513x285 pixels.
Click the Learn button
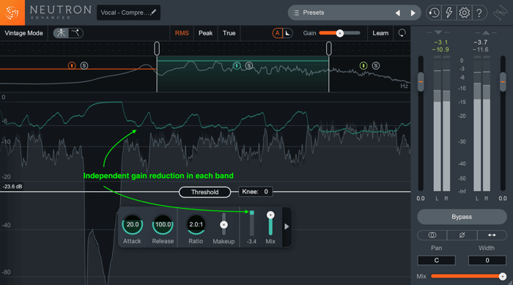(x=380, y=33)
